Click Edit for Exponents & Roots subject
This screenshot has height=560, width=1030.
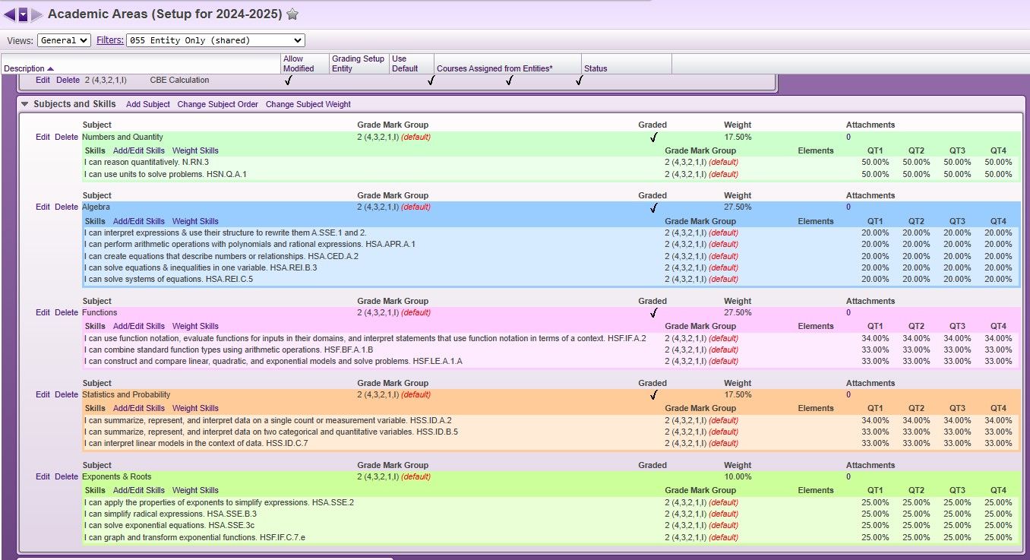43,476
